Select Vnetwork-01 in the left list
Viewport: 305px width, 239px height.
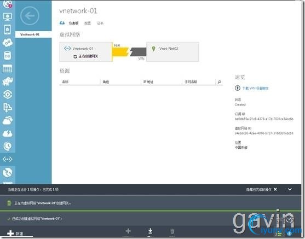click(x=33, y=34)
